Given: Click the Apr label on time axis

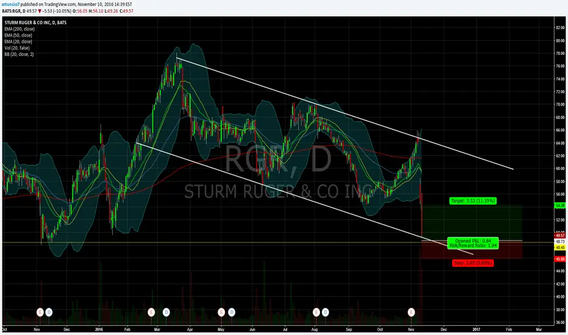Looking at the screenshot, I should coord(190,329).
